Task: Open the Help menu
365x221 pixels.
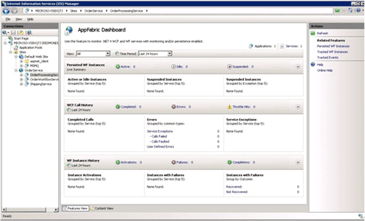Action: pos(30,20)
